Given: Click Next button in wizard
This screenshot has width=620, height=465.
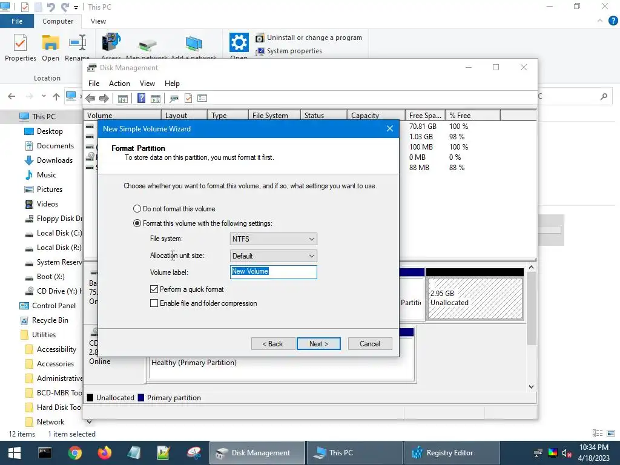Looking at the screenshot, I should [318, 344].
